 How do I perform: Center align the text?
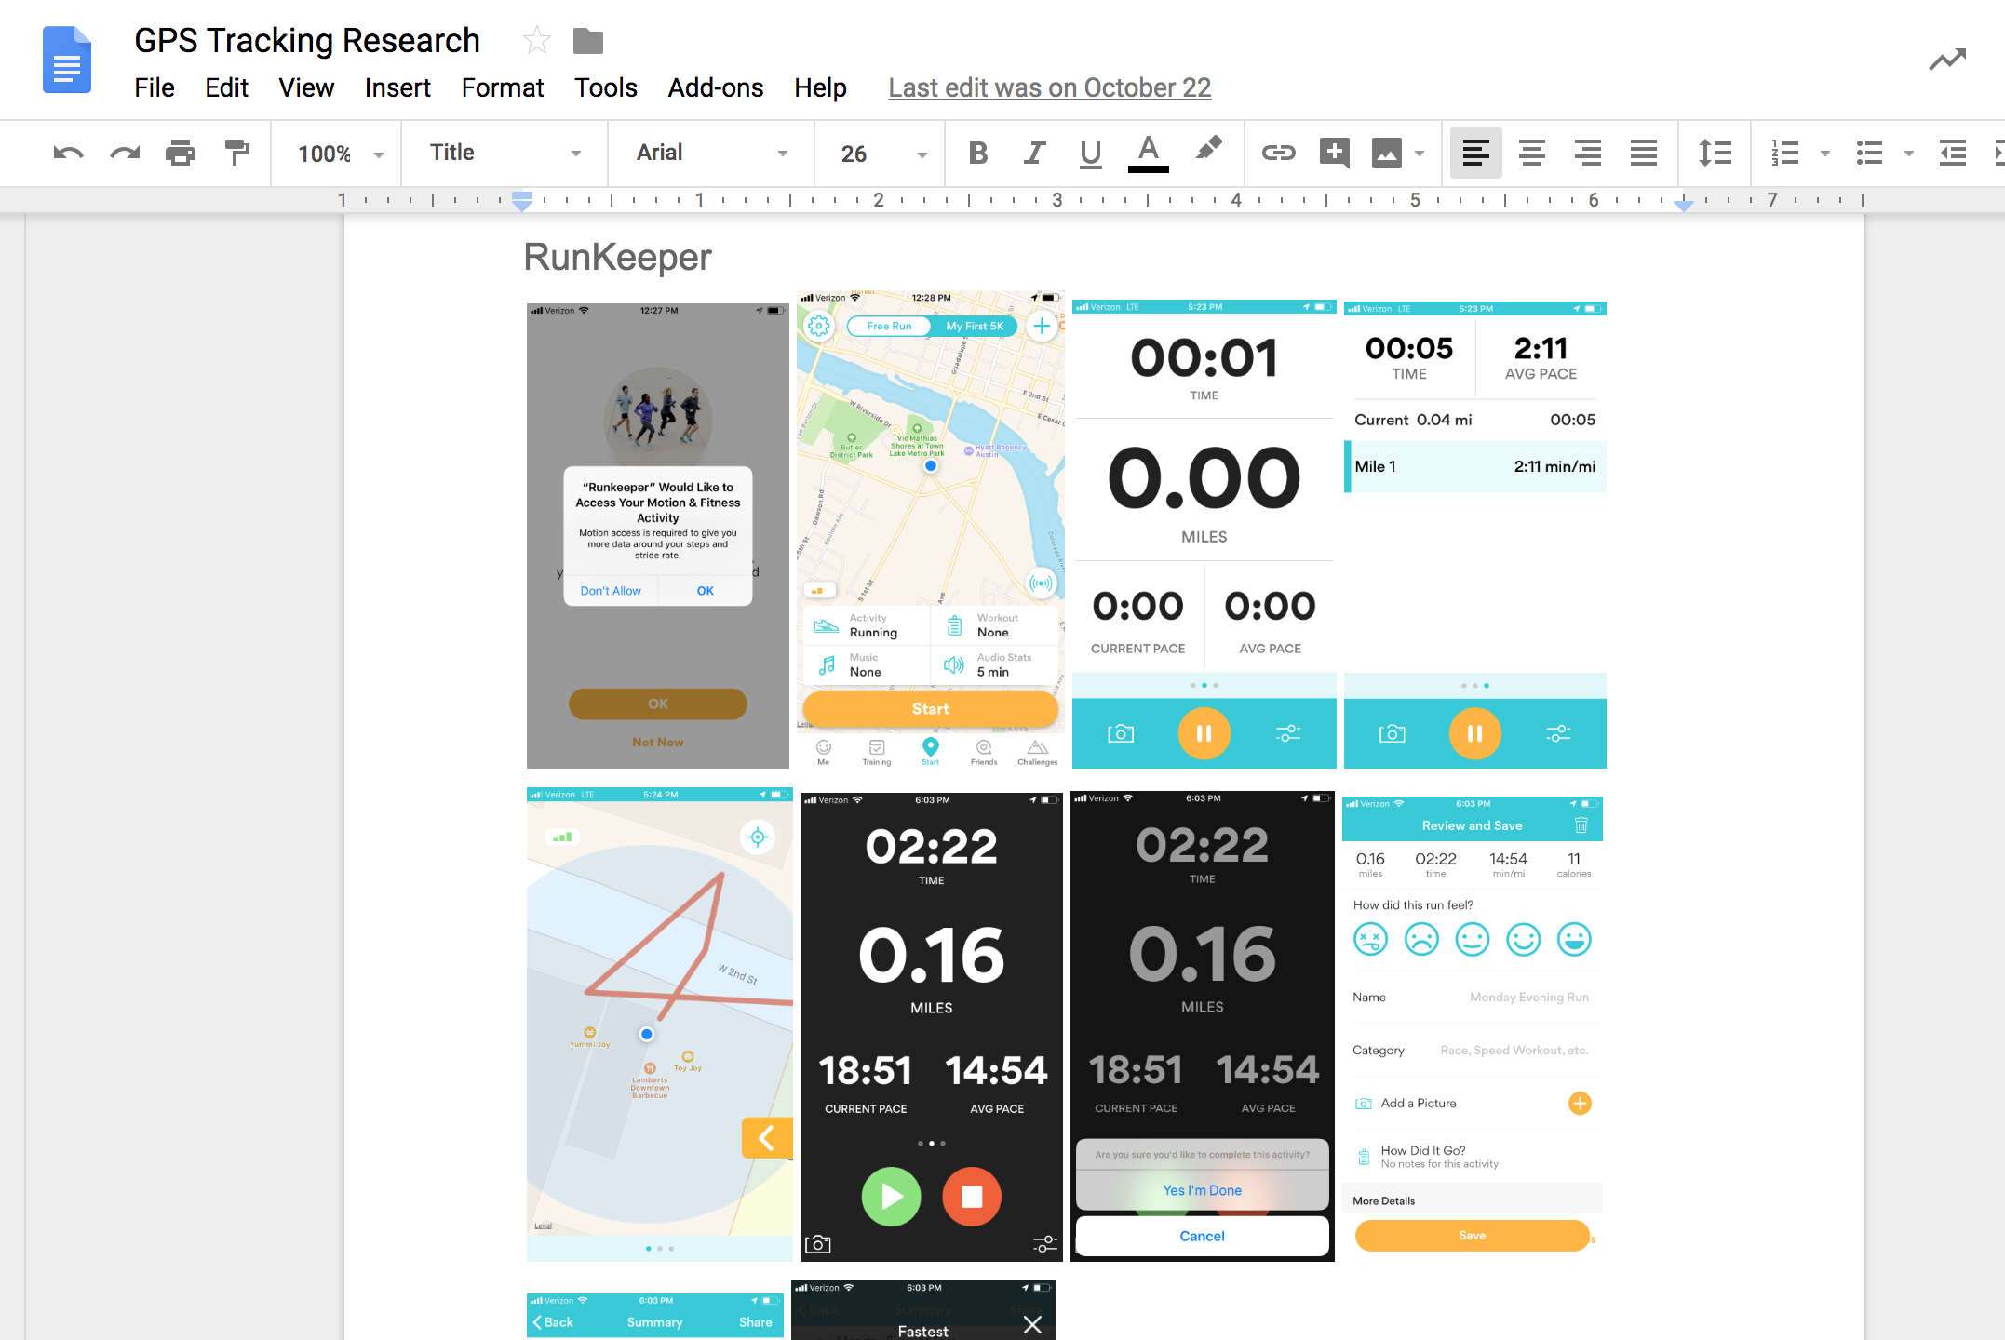pyautogui.click(x=1532, y=153)
